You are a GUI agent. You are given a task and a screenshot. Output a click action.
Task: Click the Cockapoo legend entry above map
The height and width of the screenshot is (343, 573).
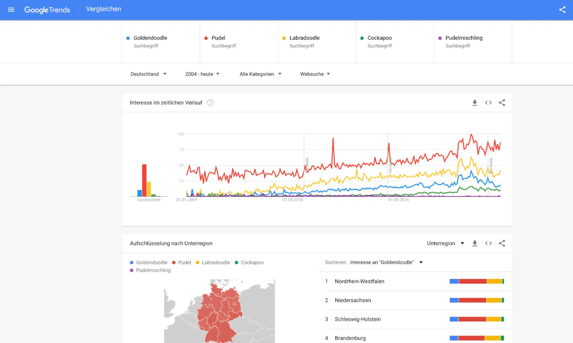click(249, 263)
